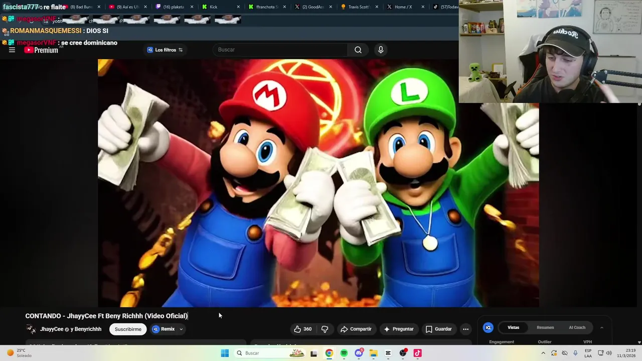642x361 pixels.
Task: Collapse the IQ side panel with chevron
Action: click(601, 327)
